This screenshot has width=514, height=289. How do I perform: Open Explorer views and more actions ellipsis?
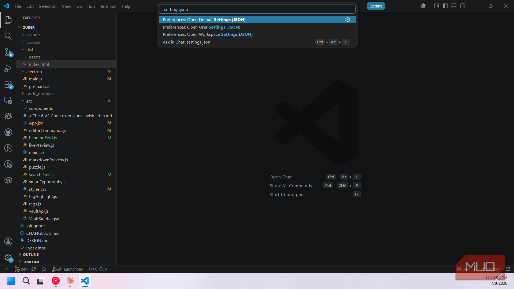point(109,18)
